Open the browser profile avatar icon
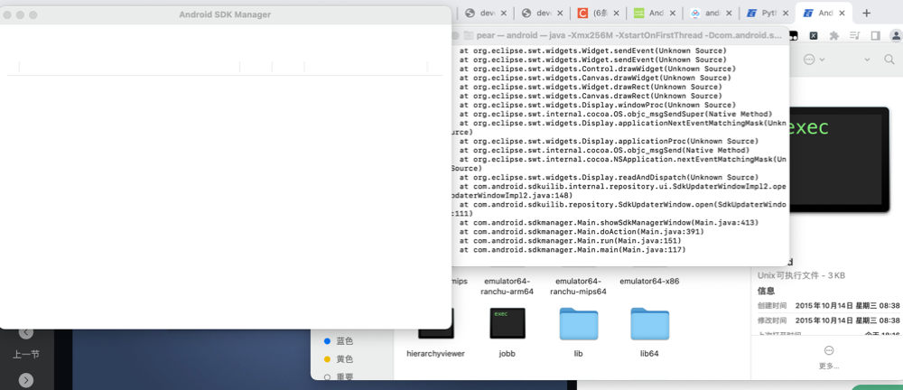This screenshot has height=390, width=903. click(x=896, y=36)
